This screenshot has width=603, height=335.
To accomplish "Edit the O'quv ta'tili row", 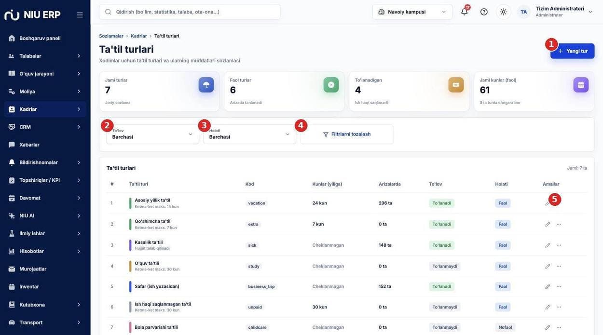I will click(548, 266).
